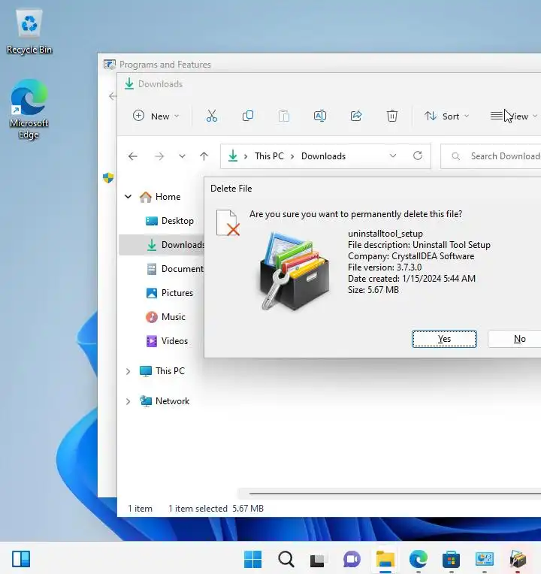
Task: Click the This PC breadcrumb in address bar
Action: (269, 156)
